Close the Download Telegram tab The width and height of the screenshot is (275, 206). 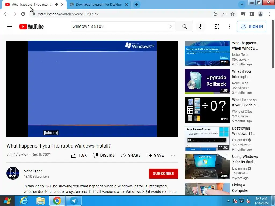(126, 5)
